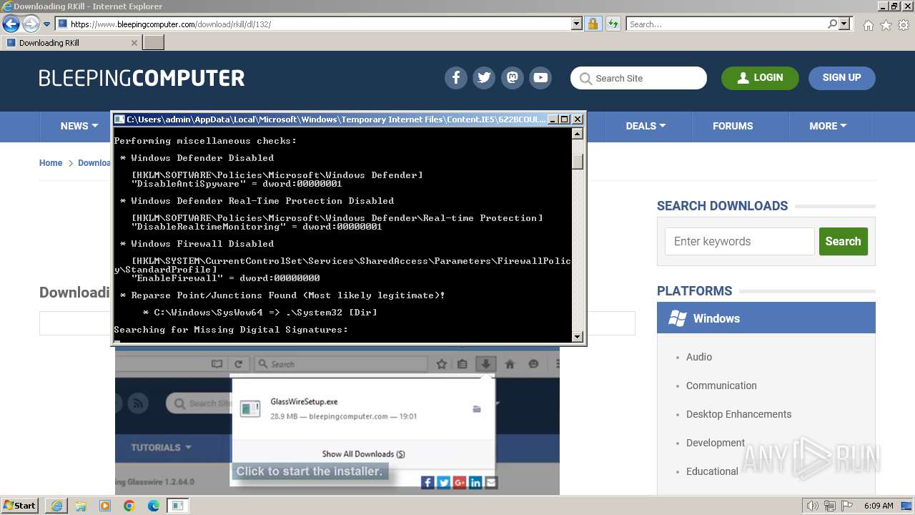This screenshot has height=515, width=915.
Task: Share via Google Plus icon under image
Action: click(459, 483)
